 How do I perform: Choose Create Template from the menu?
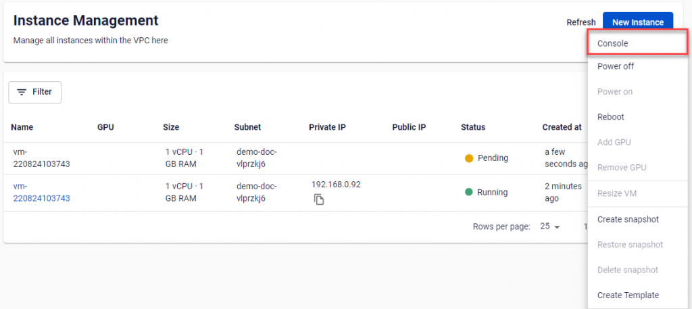(628, 295)
